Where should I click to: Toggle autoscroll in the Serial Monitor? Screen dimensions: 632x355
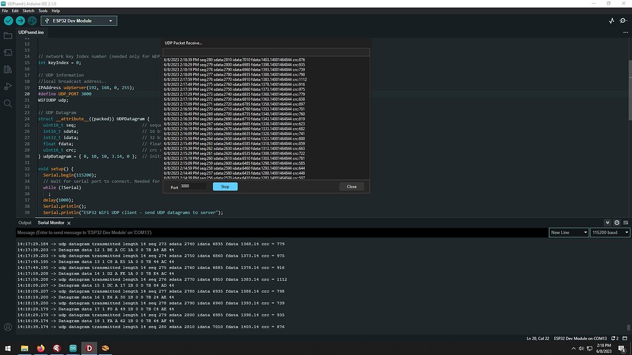point(608,222)
